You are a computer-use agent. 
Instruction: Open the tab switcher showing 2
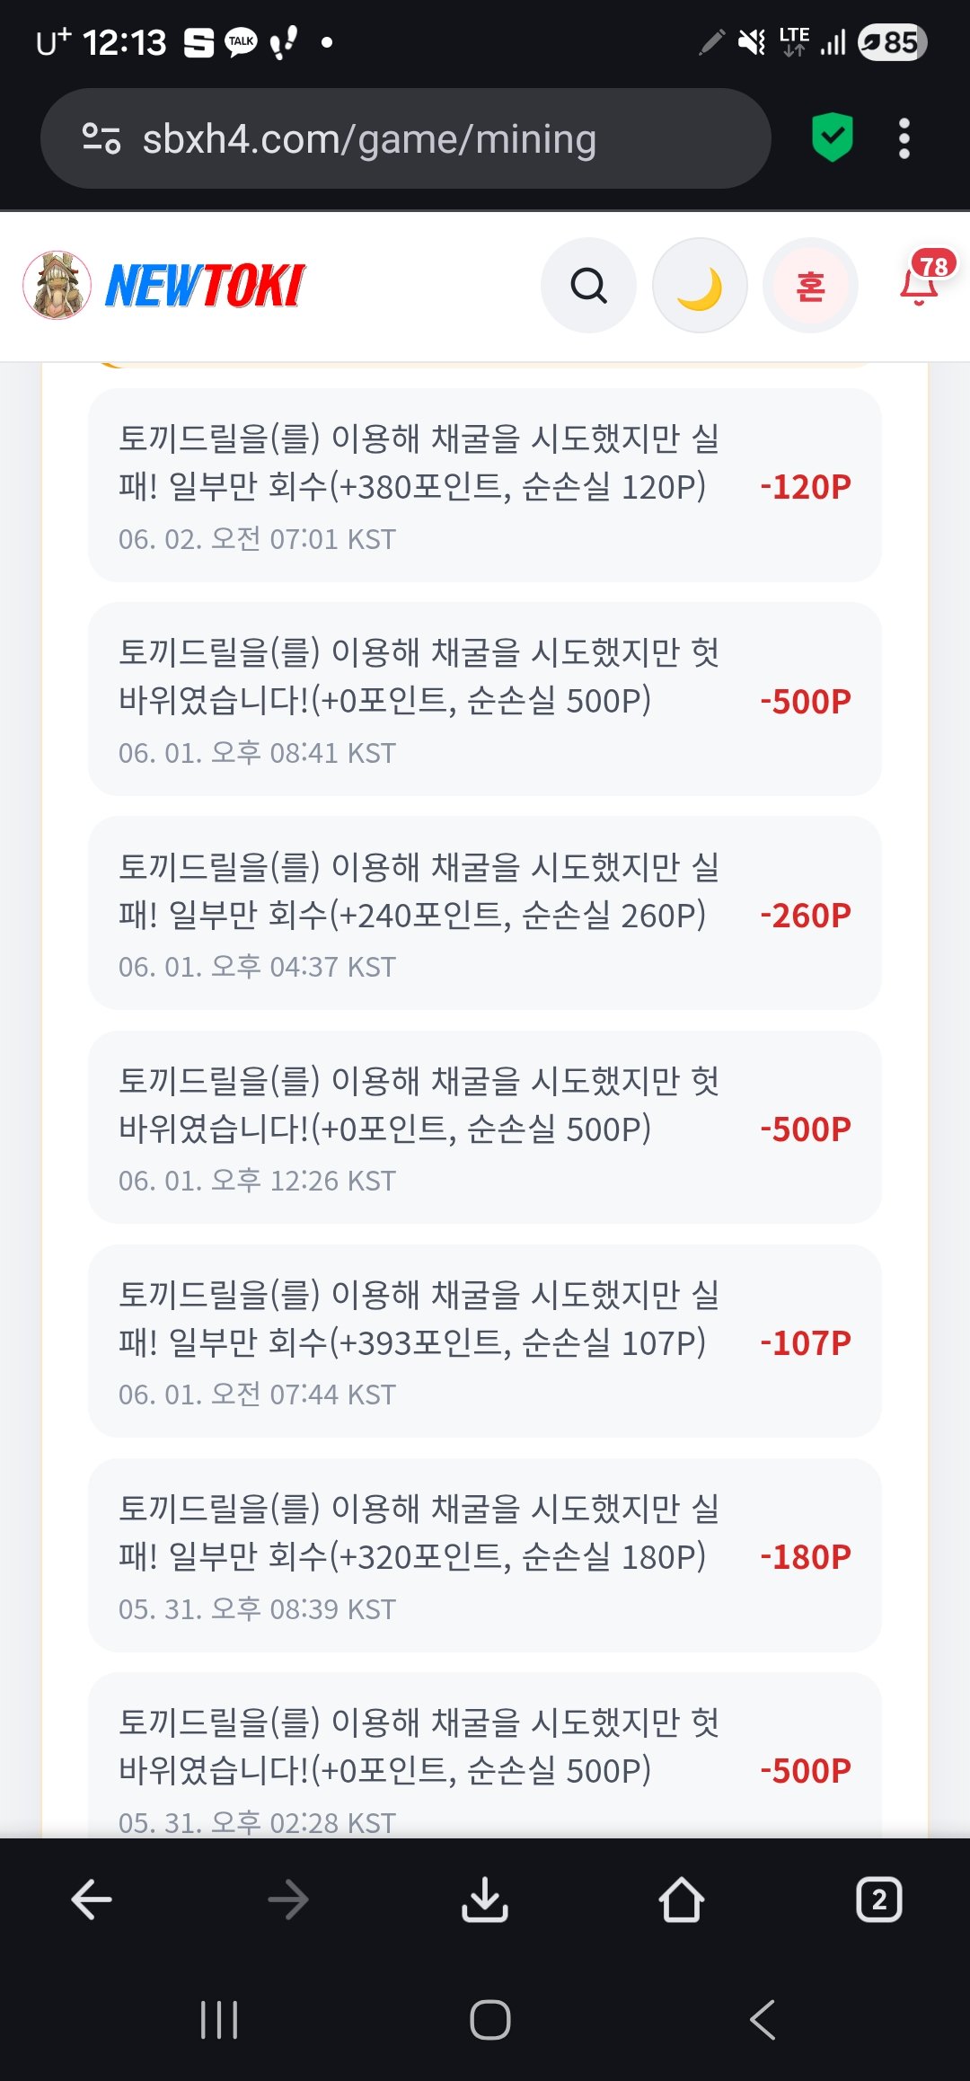879,1899
